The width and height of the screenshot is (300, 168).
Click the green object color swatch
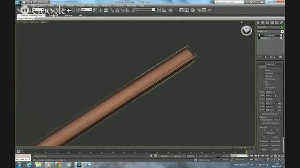(282, 27)
